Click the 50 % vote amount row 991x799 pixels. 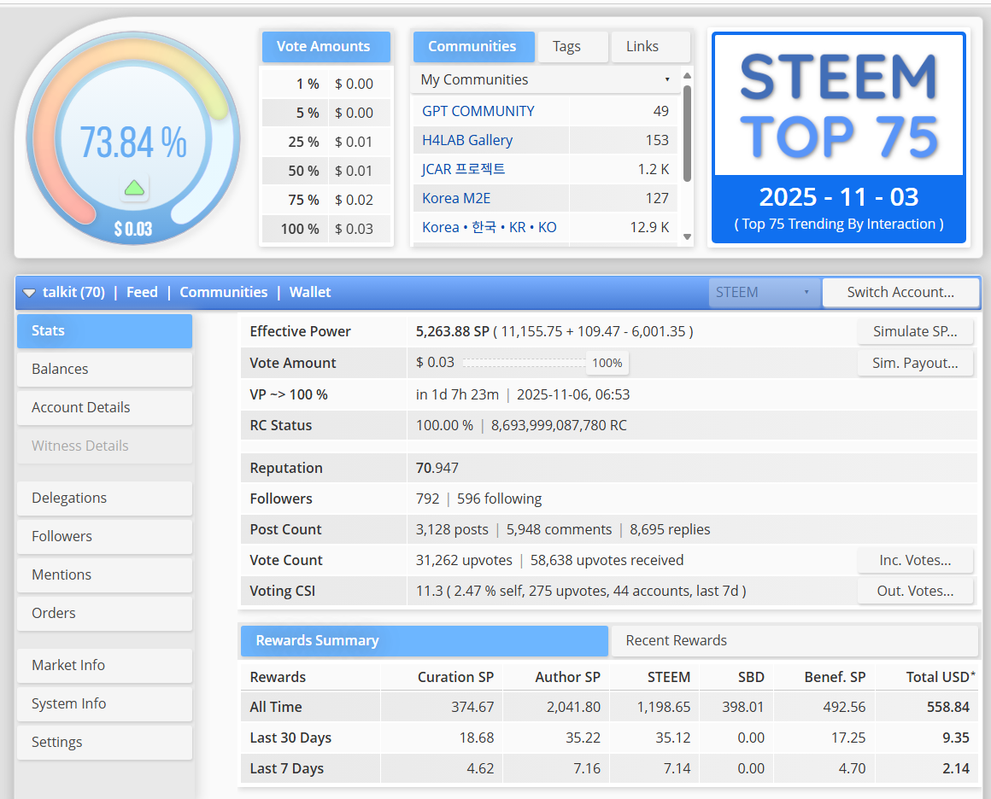coord(326,171)
